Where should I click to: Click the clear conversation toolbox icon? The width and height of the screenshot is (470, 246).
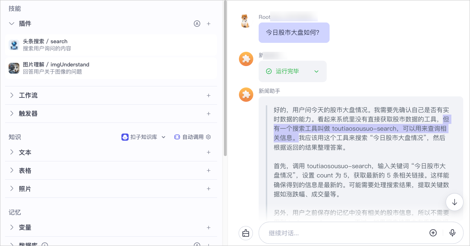(246, 233)
